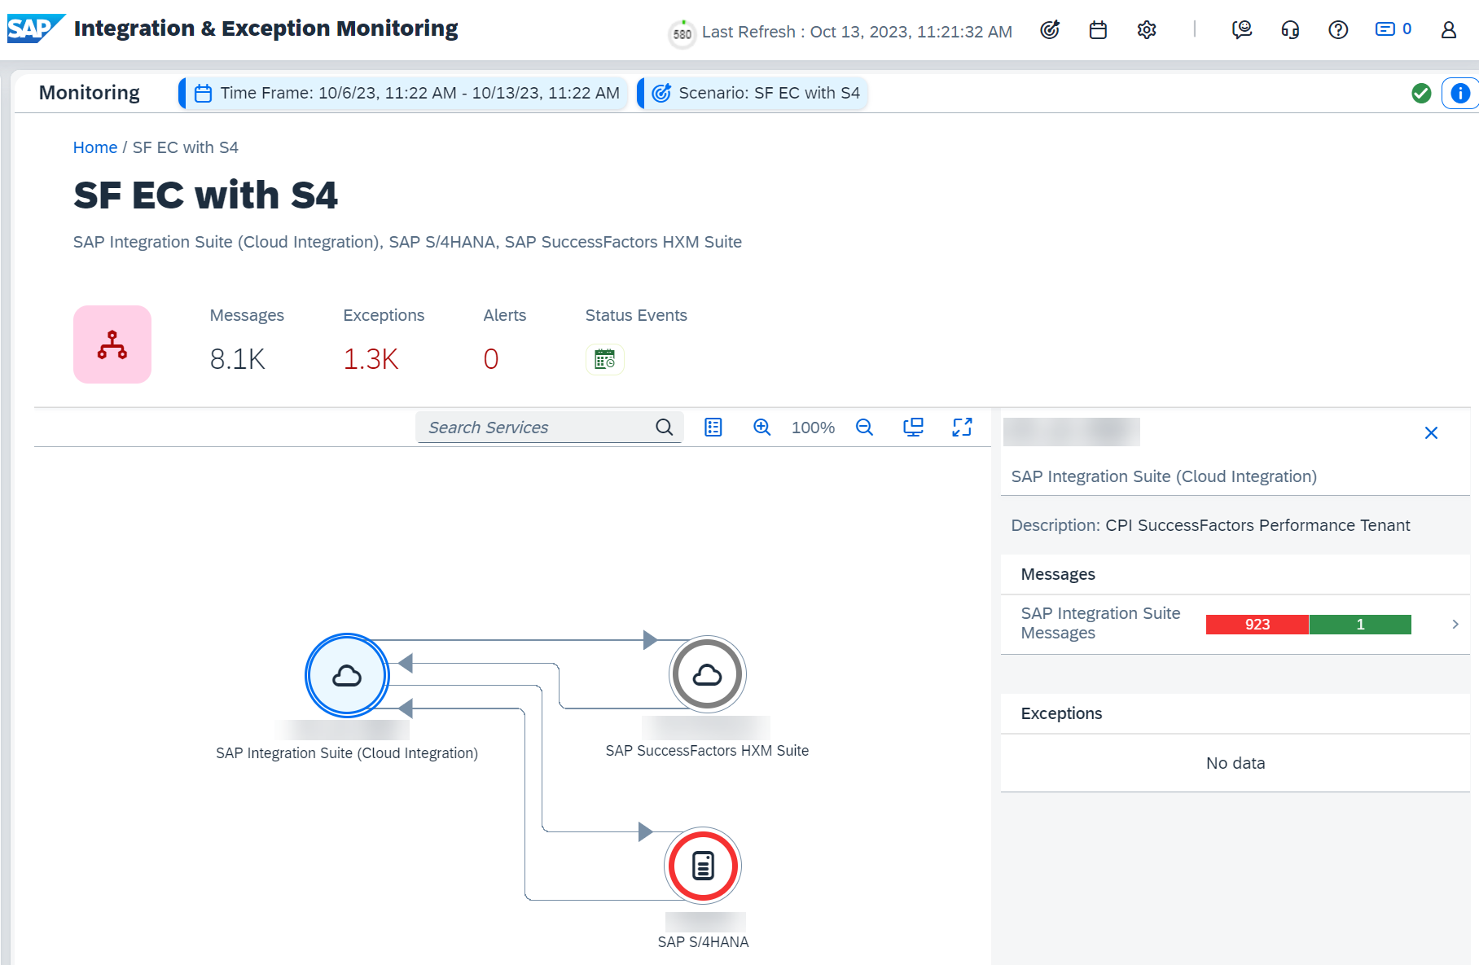Show the legend list icon
Viewport: 1479px width, 965px height.
click(713, 428)
